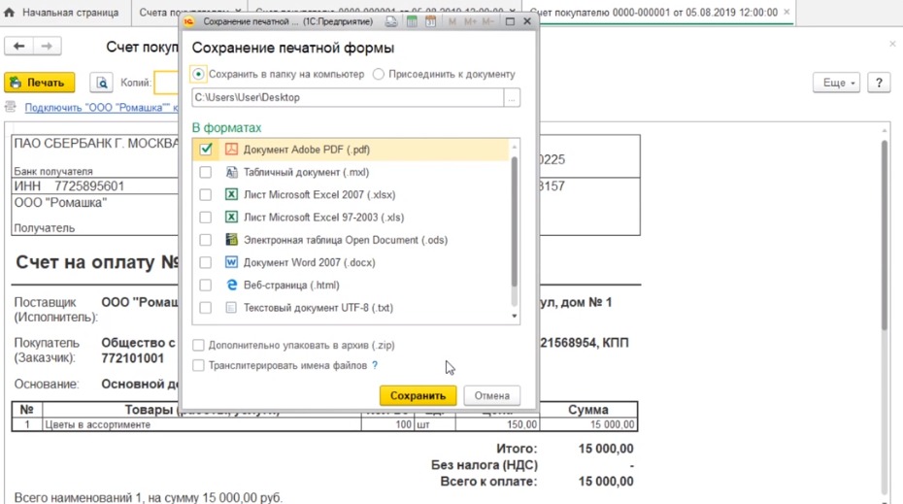Click the Open Document spreadsheet icon
903x504 pixels.
[x=231, y=240]
